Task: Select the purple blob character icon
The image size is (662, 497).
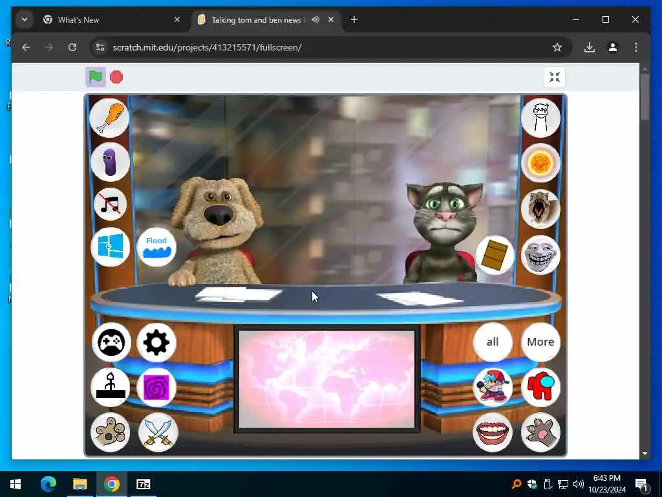Action: pos(110,162)
